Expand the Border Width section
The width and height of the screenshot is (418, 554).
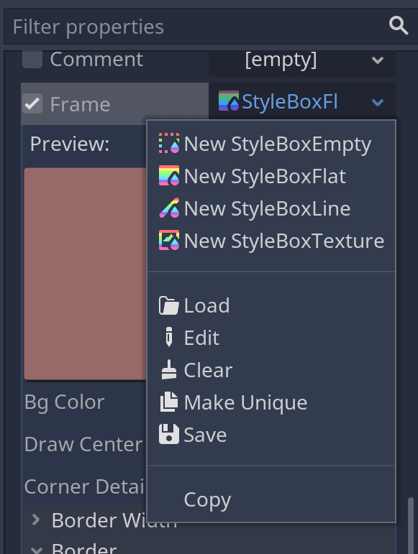coord(36,520)
